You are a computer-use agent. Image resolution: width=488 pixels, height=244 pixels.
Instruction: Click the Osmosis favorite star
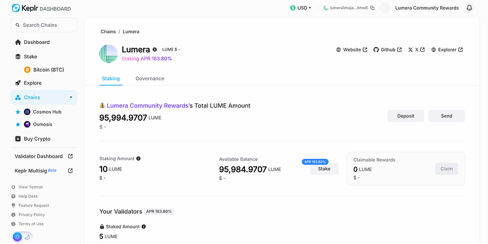point(18,124)
